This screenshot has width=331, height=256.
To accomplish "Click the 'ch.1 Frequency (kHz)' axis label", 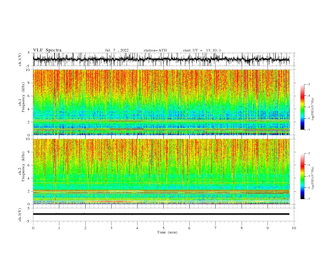I will [x=21, y=97].
